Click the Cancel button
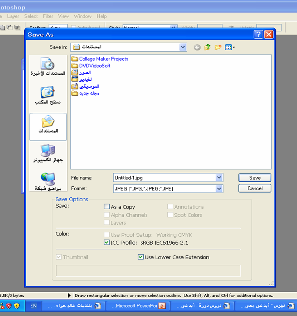 (x=255, y=188)
